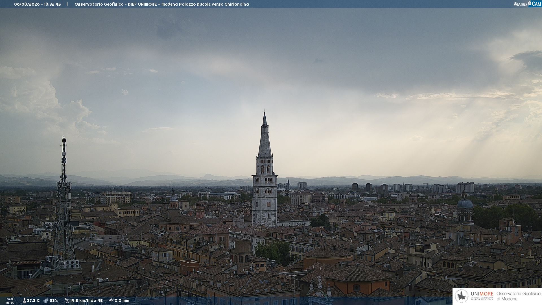Click the rainfall cloud icon

tap(111, 300)
